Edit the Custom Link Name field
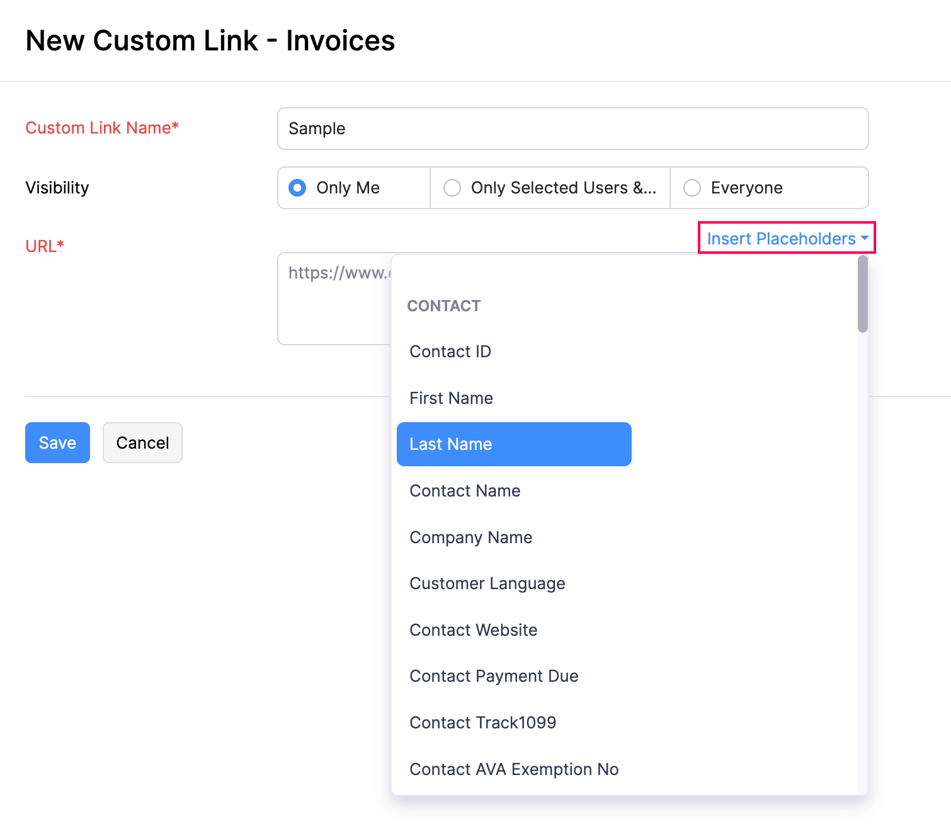 click(572, 129)
